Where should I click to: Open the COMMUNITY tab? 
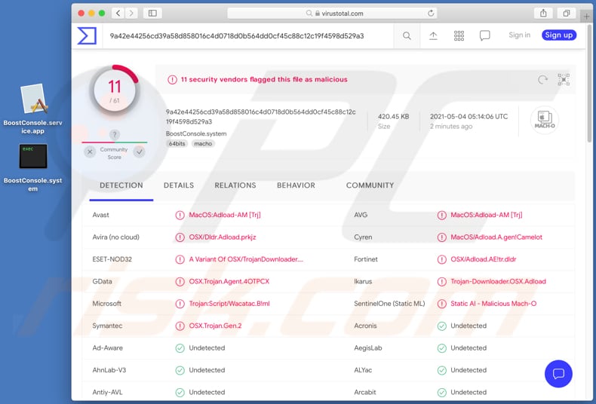coord(370,185)
